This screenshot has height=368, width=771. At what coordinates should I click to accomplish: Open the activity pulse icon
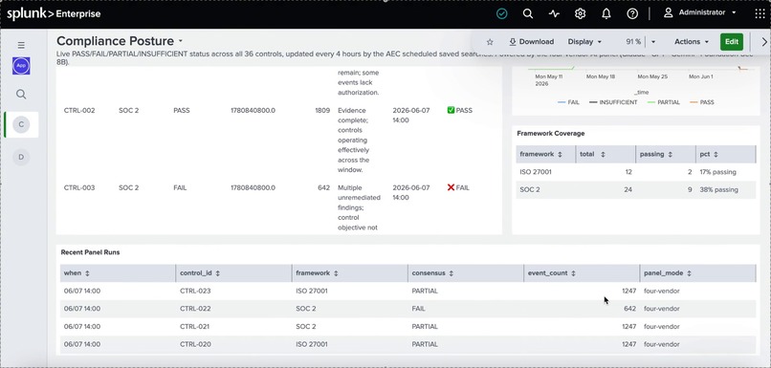pyautogui.click(x=554, y=13)
